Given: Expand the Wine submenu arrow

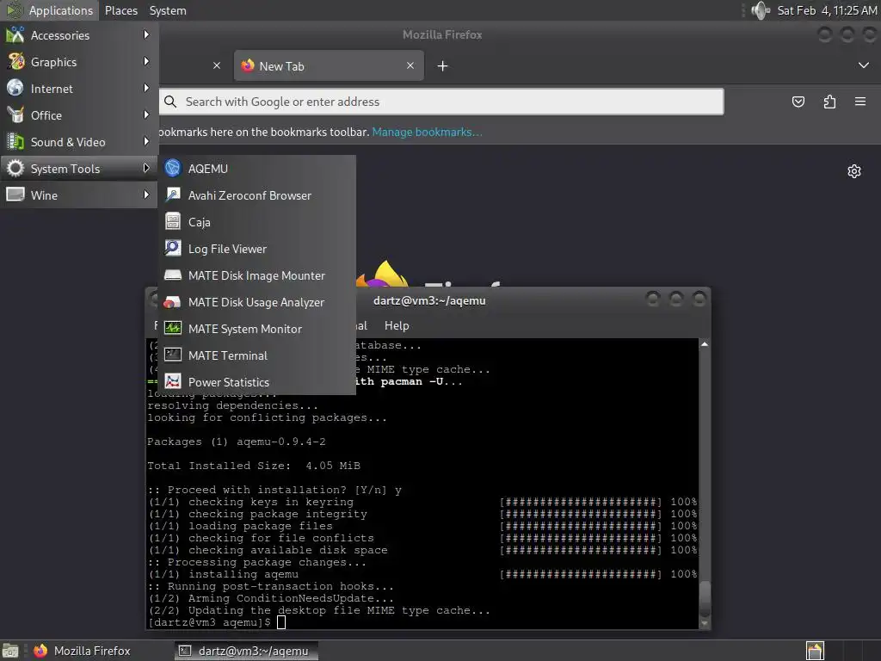Looking at the screenshot, I should [x=146, y=195].
